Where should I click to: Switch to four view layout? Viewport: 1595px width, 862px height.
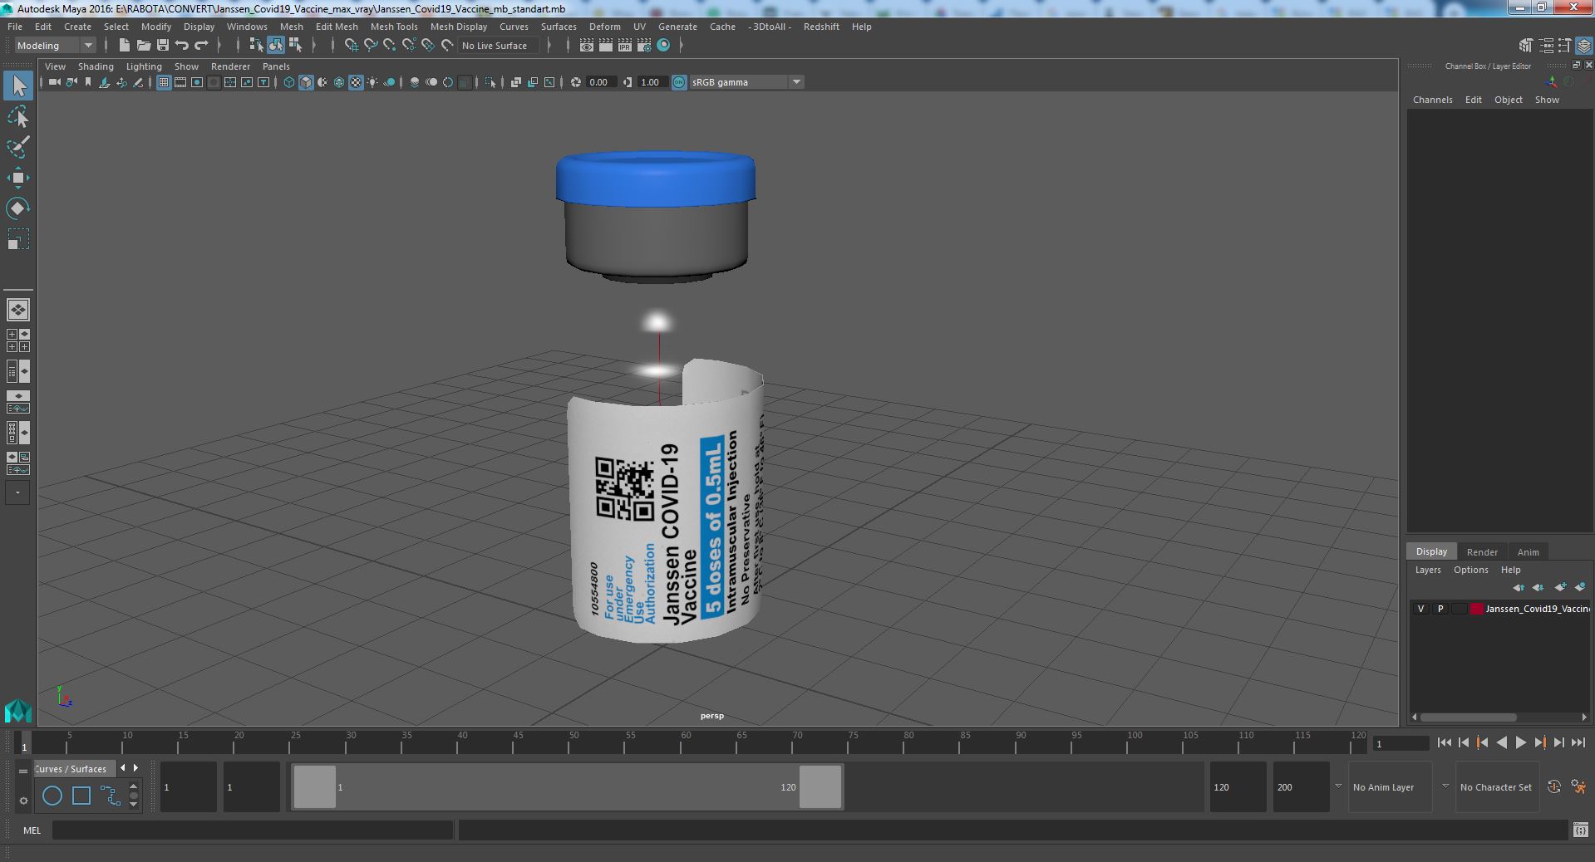18,340
